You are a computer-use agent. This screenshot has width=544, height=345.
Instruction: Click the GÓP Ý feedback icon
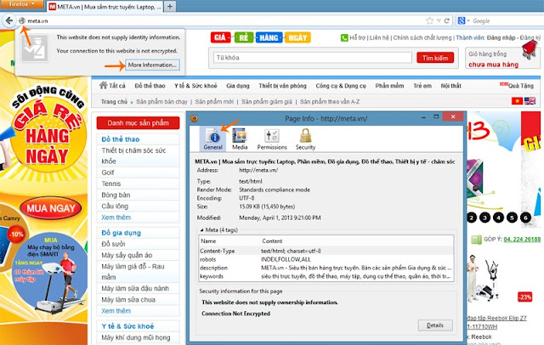(476, 240)
